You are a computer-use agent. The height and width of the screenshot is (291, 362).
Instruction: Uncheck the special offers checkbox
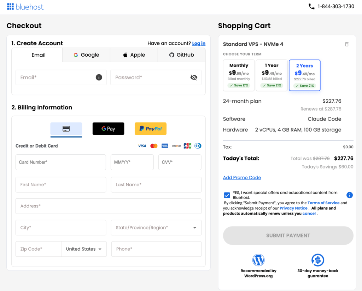(227, 195)
